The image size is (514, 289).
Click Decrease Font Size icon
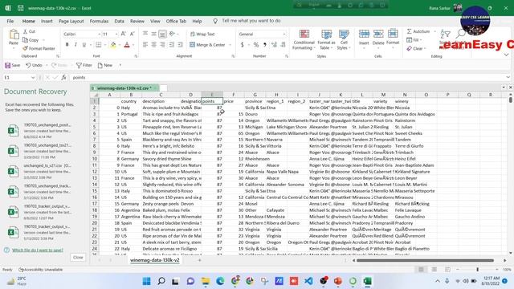pos(133,34)
